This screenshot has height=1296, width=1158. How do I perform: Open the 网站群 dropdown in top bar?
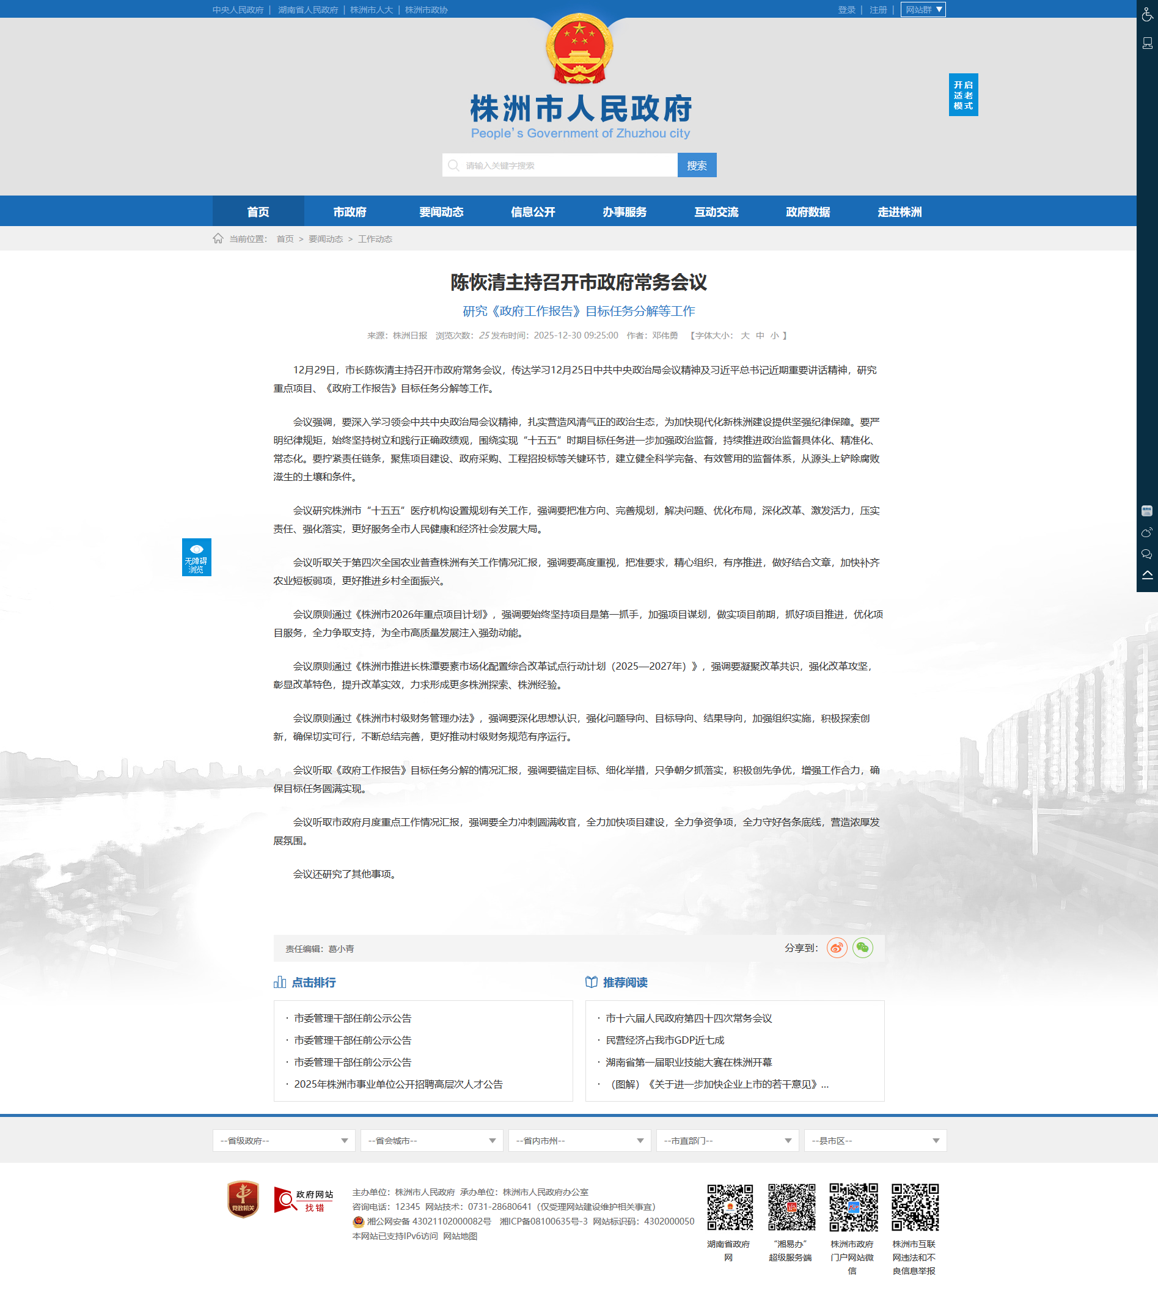(923, 10)
